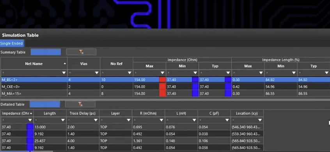The width and height of the screenshot is (330, 152).
Task: Open Detailed Table Length filter dropdown
Action: pos(63,120)
